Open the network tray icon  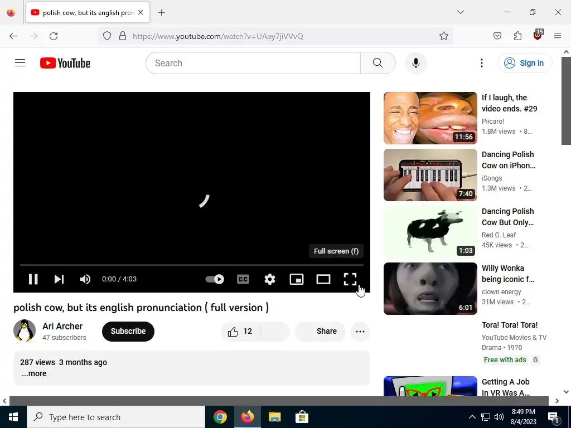pyautogui.click(x=486, y=417)
